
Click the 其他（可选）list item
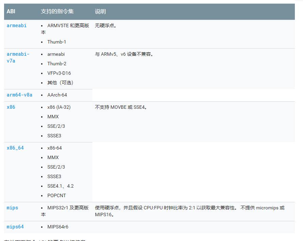(x=60, y=83)
